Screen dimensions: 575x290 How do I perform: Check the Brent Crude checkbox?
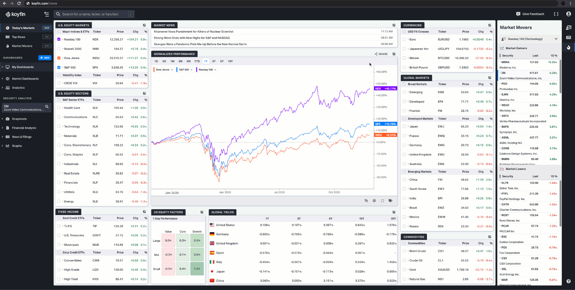click(404, 251)
